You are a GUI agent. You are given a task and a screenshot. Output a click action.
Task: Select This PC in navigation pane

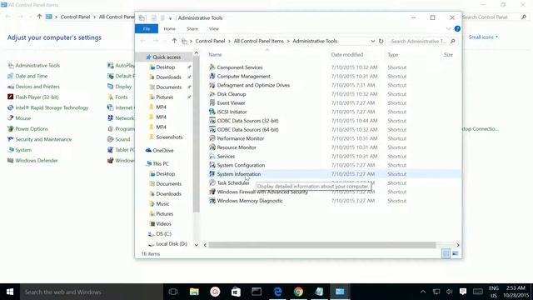pyautogui.click(x=161, y=163)
